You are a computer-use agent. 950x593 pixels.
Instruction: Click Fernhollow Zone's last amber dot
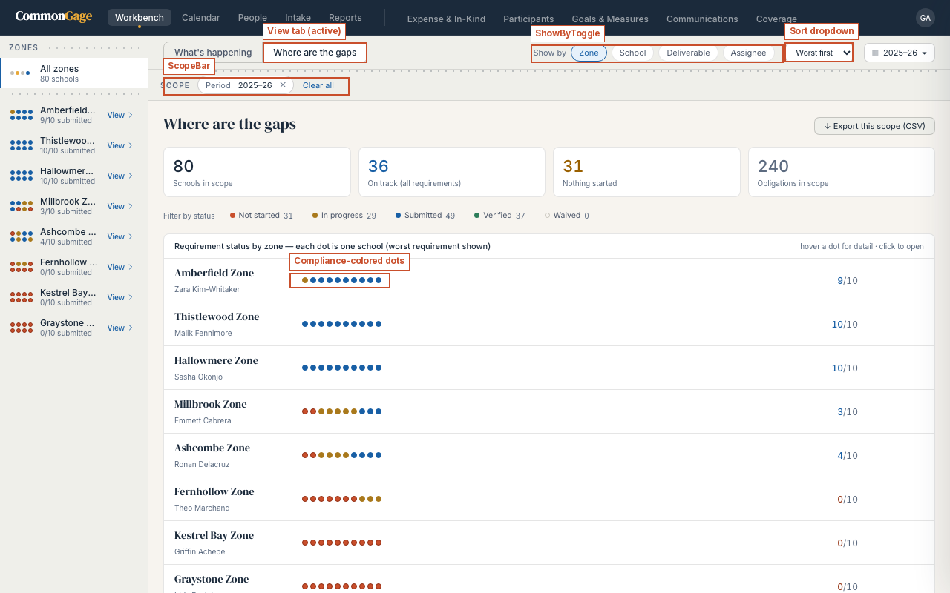click(379, 499)
